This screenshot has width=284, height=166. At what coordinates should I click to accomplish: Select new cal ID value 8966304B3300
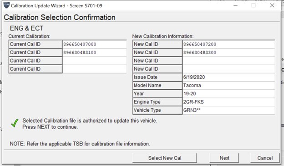[200, 52]
